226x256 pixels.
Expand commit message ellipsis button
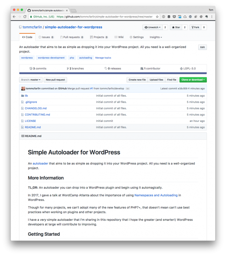pyautogui.click(x=128, y=89)
